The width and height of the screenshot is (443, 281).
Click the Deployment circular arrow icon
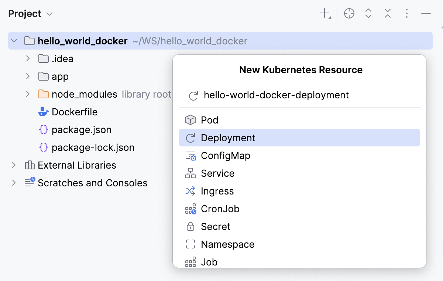point(190,138)
